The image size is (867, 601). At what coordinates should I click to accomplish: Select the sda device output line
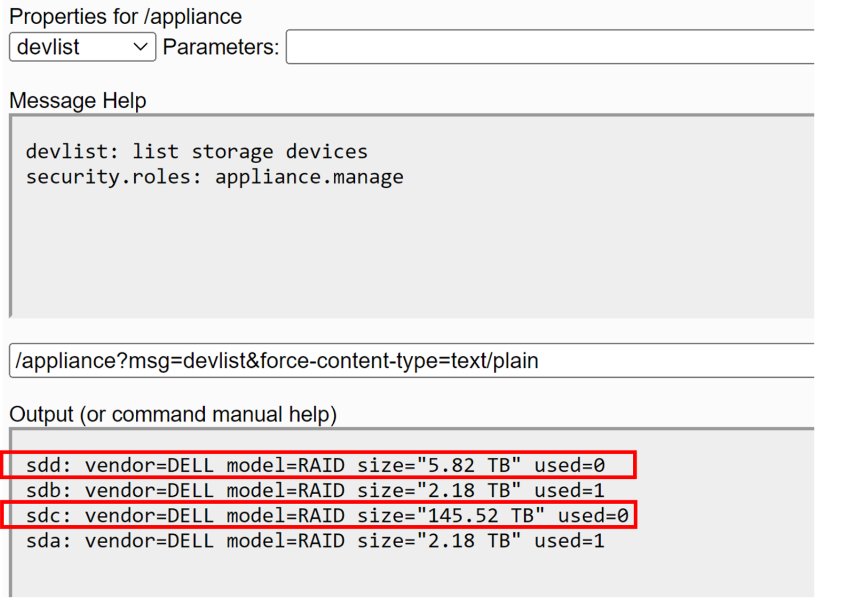point(315,541)
